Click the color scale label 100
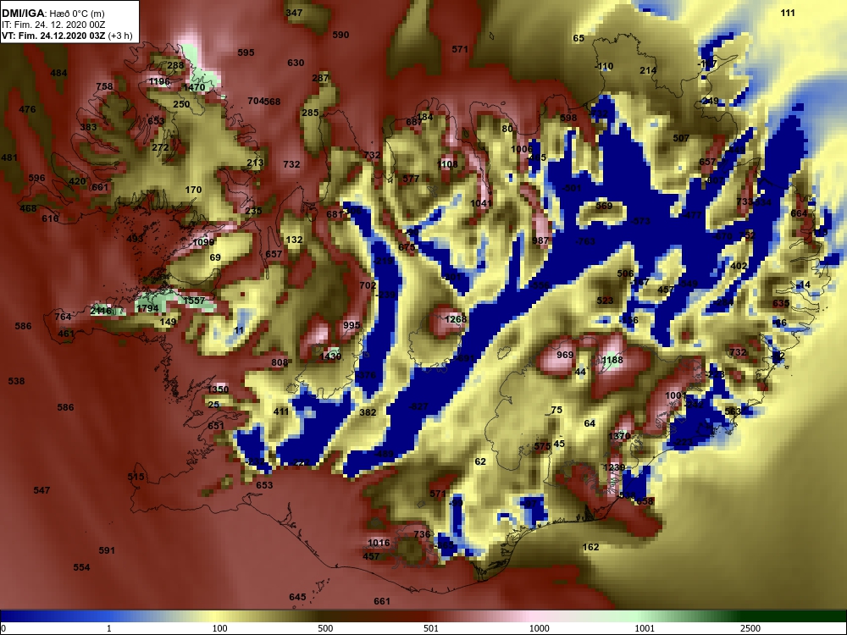The height and width of the screenshot is (635, 847). point(220,628)
